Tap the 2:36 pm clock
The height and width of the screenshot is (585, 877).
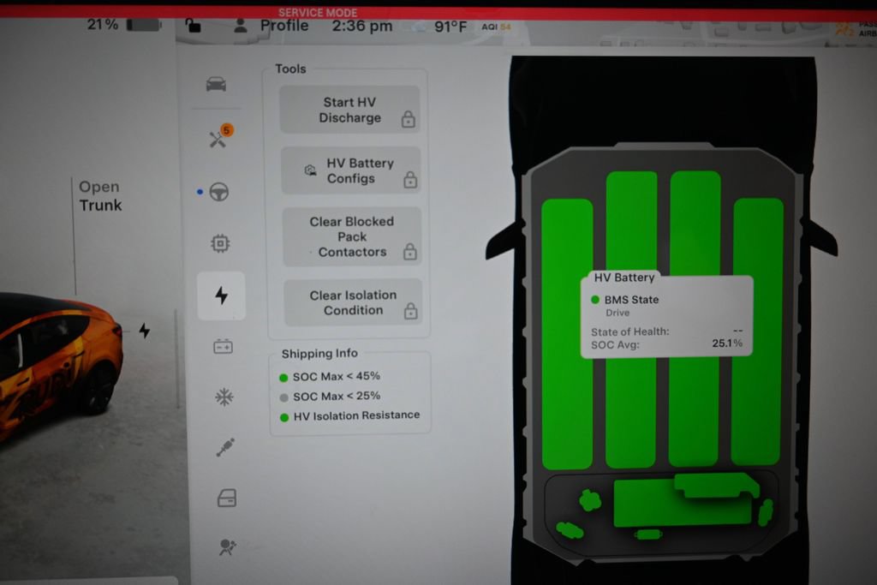(x=362, y=26)
